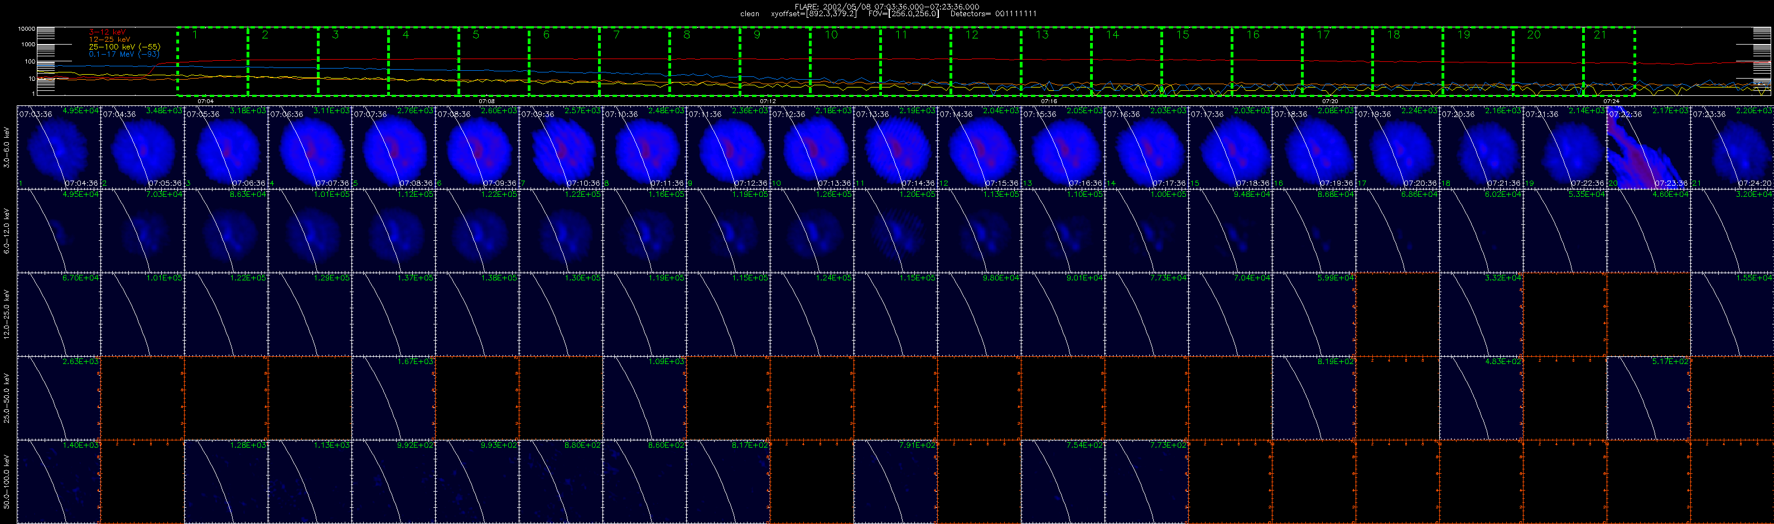Open the 12.0-25.0 keV image labeled 3.32E+04

click(1481, 314)
